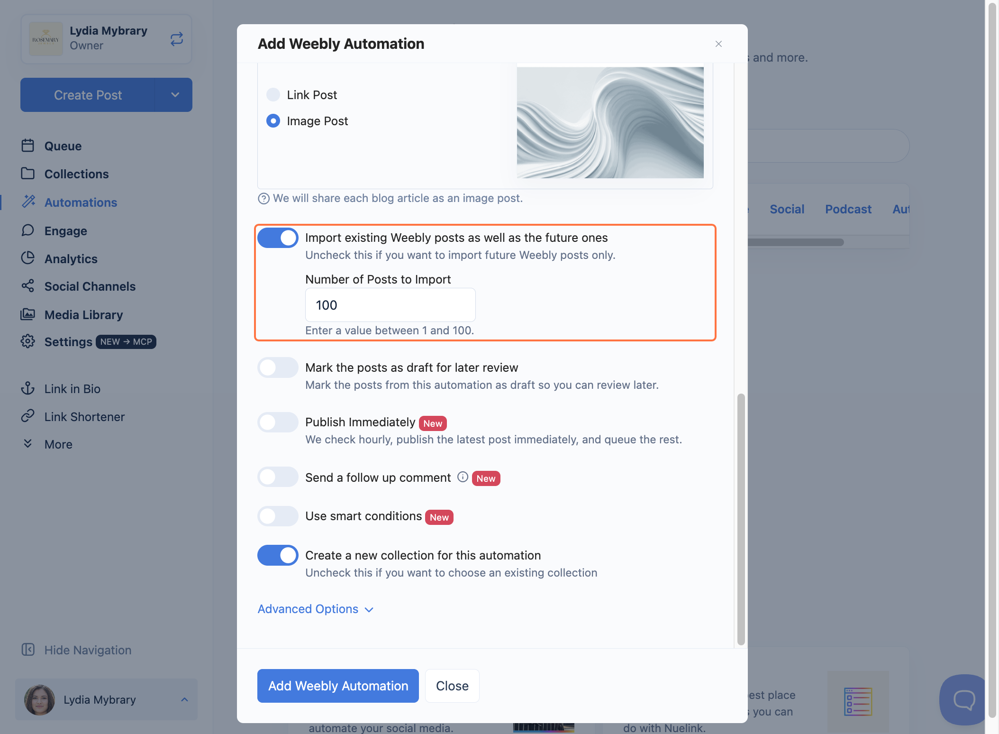Image resolution: width=999 pixels, height=734 pixels.
Task: Click the Social Channels share icon
Action: click(x=28, y=286)
